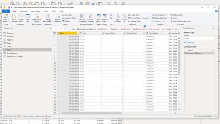Open the Year column filter dropdown

[x=100, y=33]
